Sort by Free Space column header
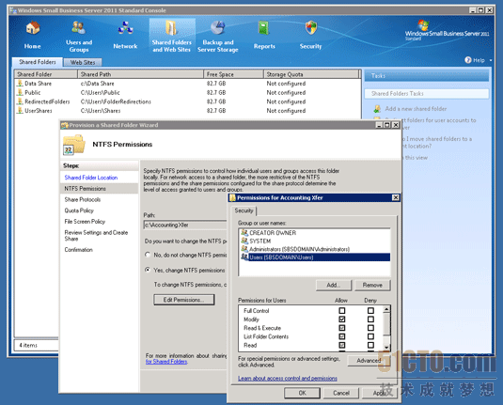 point(233,74)
